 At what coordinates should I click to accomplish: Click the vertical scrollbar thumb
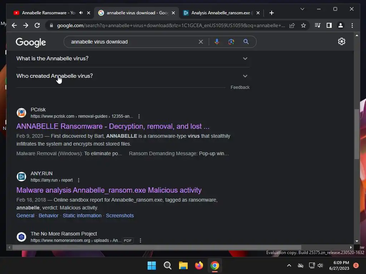(x=357, y=134)
